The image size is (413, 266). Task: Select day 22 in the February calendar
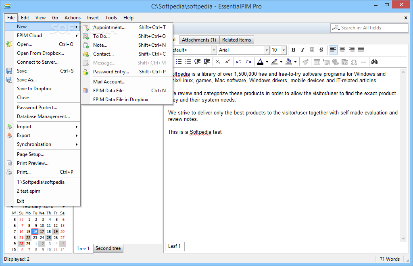coord(28,237)
